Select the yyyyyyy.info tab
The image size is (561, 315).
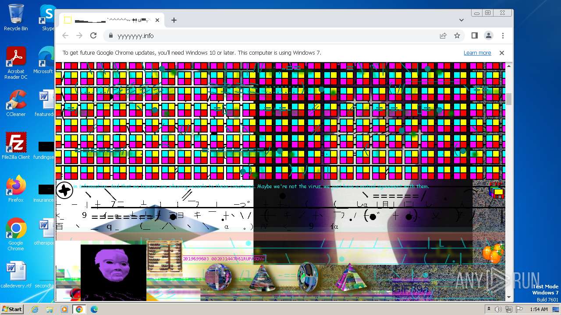coord(112,20)
